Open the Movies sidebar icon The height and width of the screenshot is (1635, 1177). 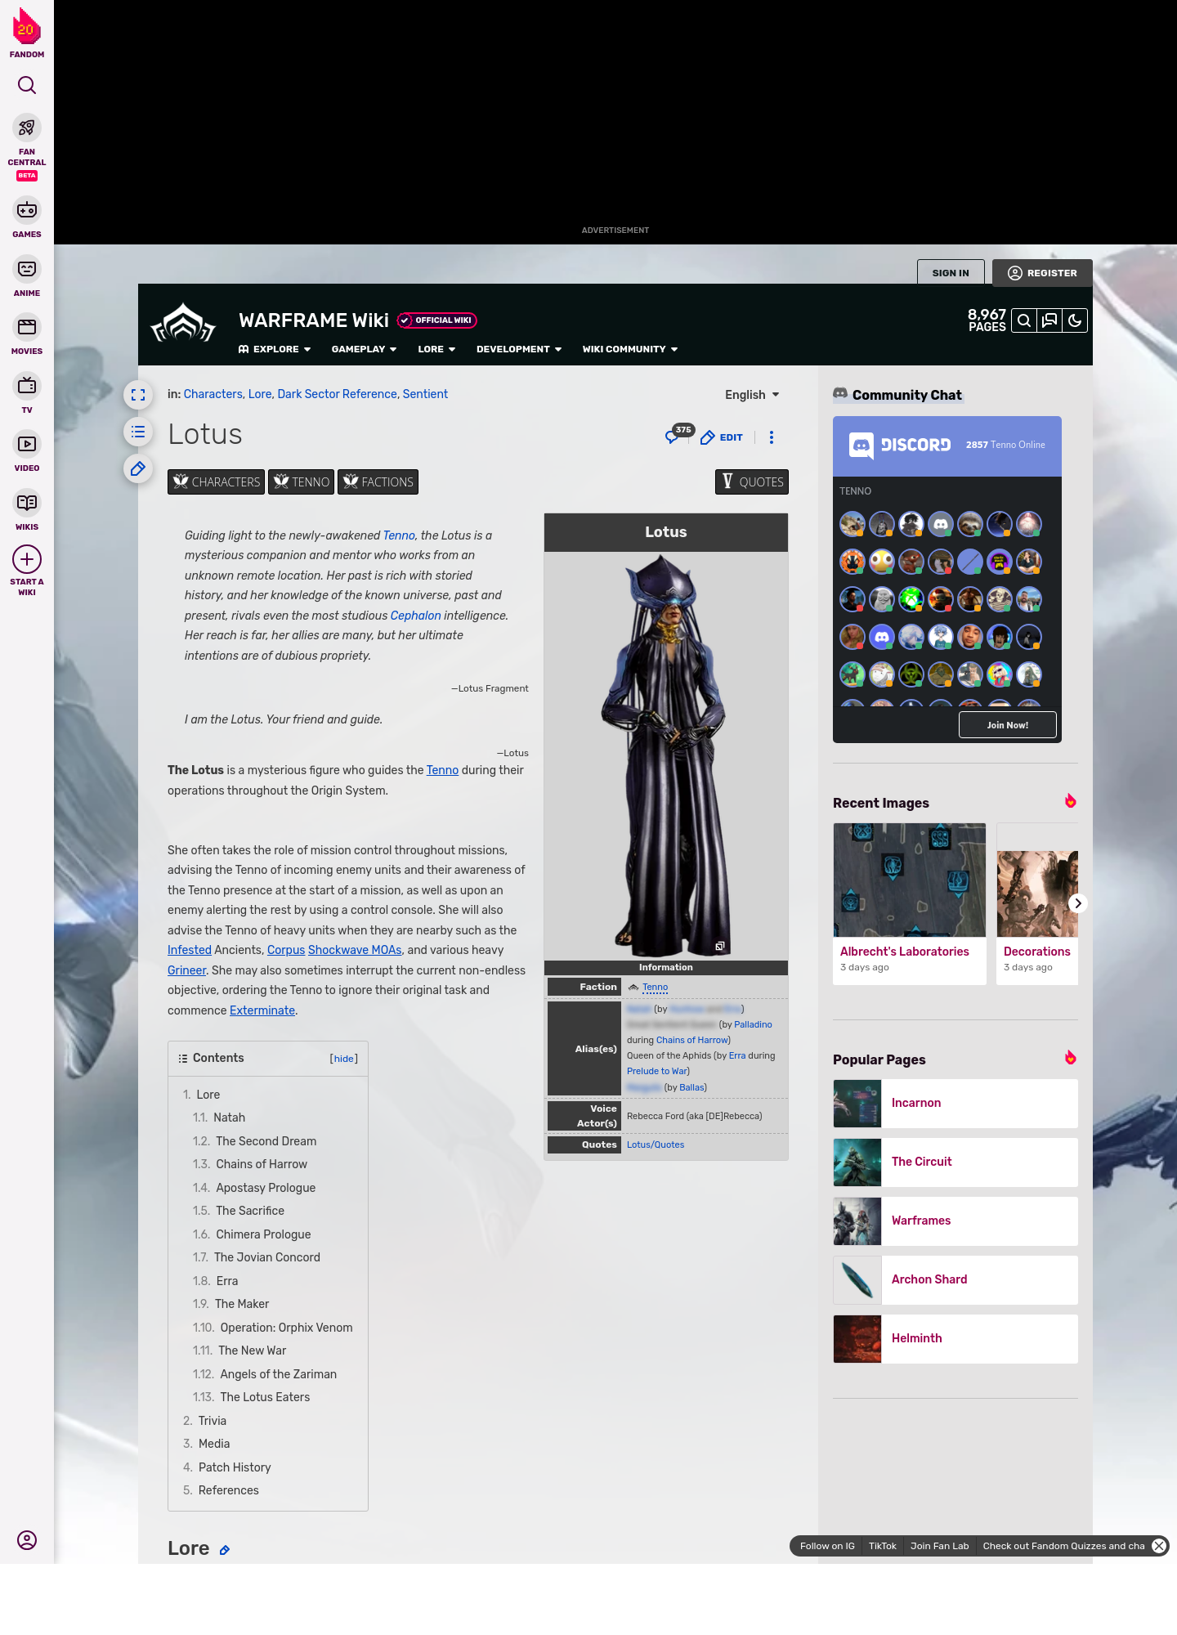pyautogui.click(x=27, y=327)
